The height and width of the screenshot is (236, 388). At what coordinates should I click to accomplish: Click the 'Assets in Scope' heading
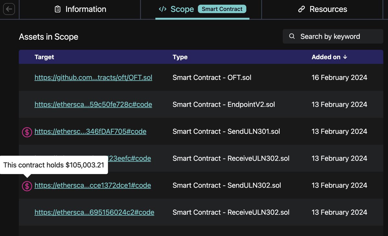[x=48, y=37]
